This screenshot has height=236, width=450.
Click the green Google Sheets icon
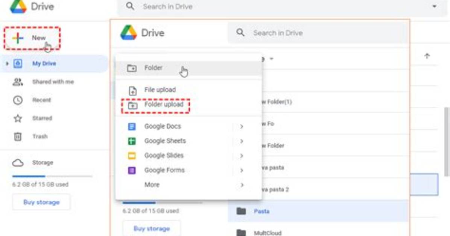point(132,141)
